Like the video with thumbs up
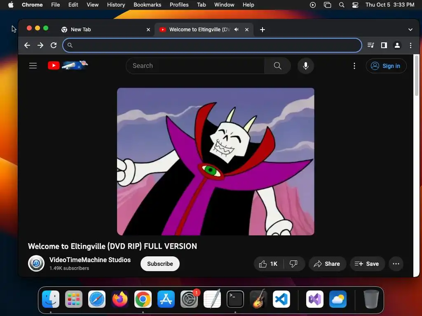Screen dimensions: 422x316 tap(268, 264)
